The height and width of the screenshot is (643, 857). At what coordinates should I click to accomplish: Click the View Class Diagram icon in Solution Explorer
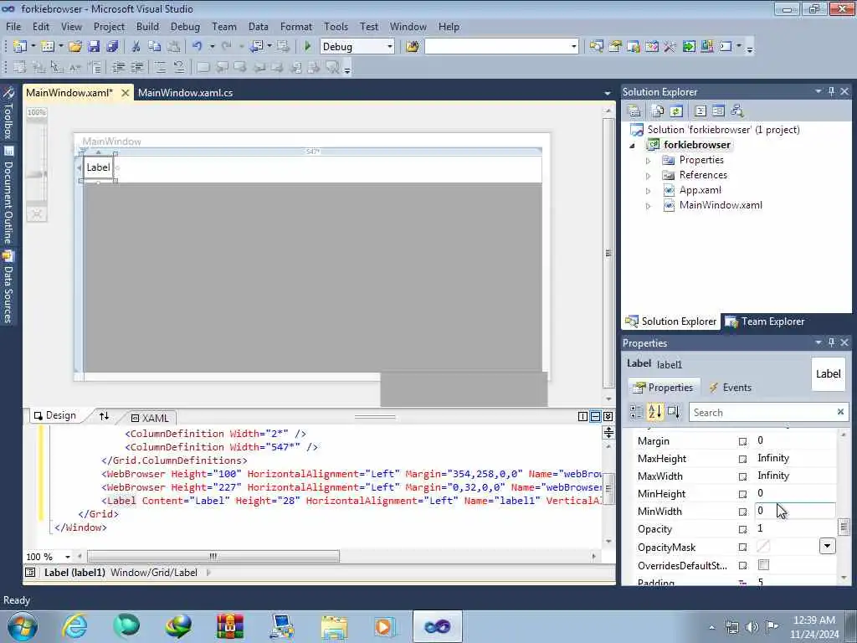(x=736, y=111)
